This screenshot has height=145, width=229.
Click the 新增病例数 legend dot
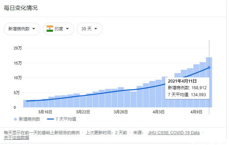(x=15, y=119)
